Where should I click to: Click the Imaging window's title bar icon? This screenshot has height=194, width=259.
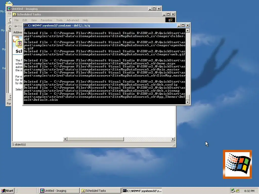pyautogui.click(x=9, y=9)
